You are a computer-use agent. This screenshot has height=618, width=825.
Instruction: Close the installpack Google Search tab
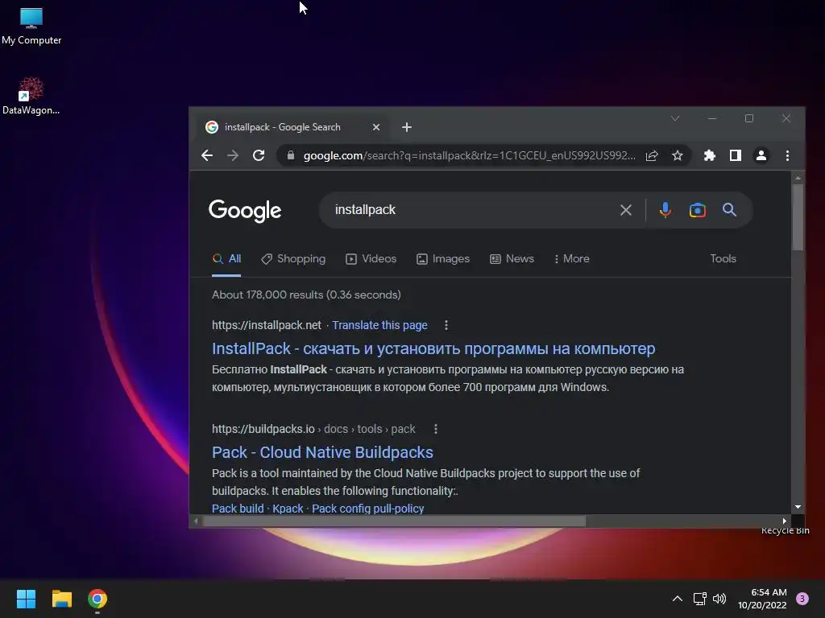[x=375, y=127]
